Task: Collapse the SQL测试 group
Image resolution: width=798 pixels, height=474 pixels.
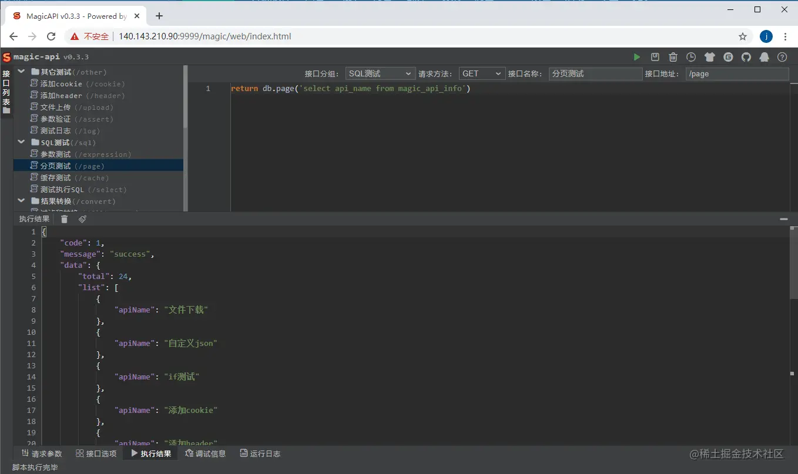Action: (21, 142)
